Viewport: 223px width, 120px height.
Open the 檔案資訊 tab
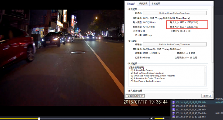pos(143,4)
